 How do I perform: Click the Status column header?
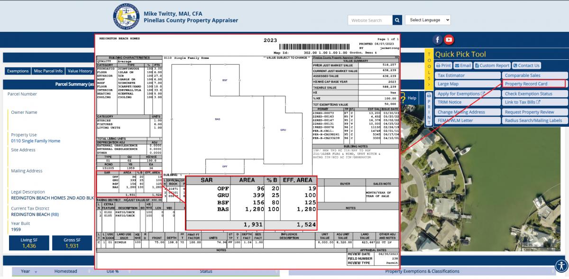[x=206, y=271]
